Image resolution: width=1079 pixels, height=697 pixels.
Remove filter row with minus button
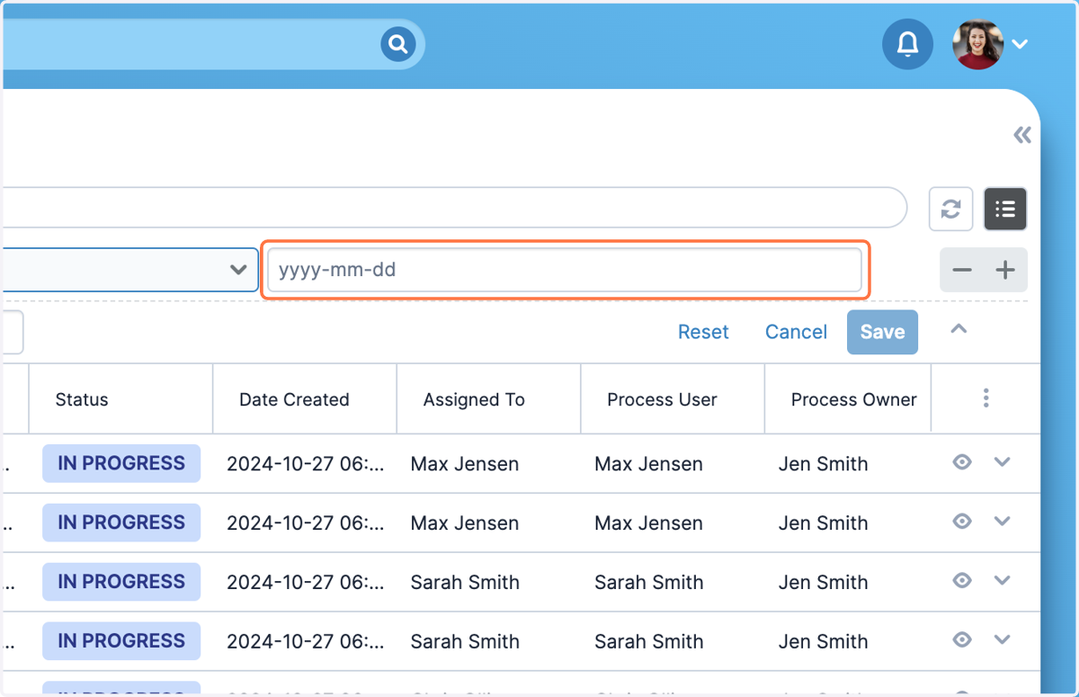tap(962, 270)
